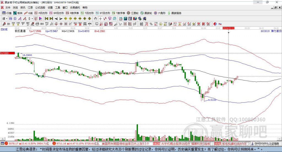This screenshot has width=282, height=152.
Task: Click the infinity loop icon
Action: [220, 24]
